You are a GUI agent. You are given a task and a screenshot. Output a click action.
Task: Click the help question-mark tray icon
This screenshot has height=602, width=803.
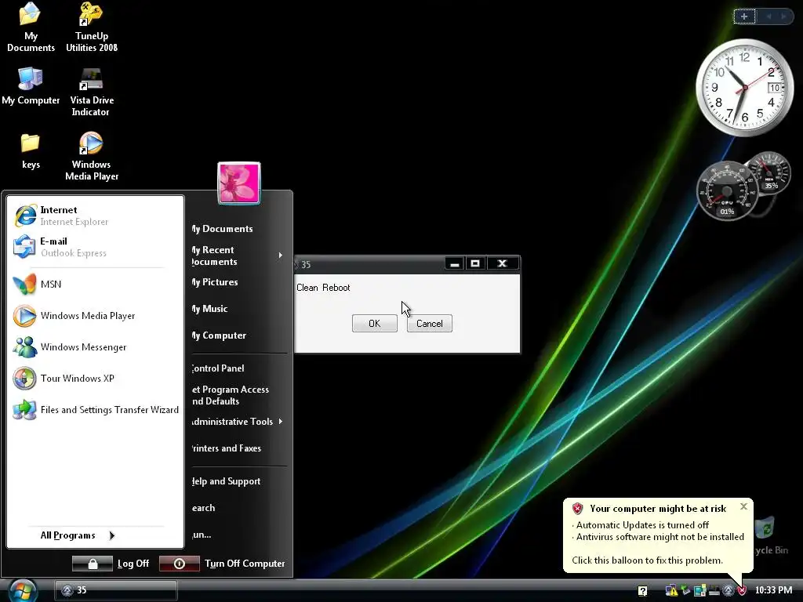point(643,591)
